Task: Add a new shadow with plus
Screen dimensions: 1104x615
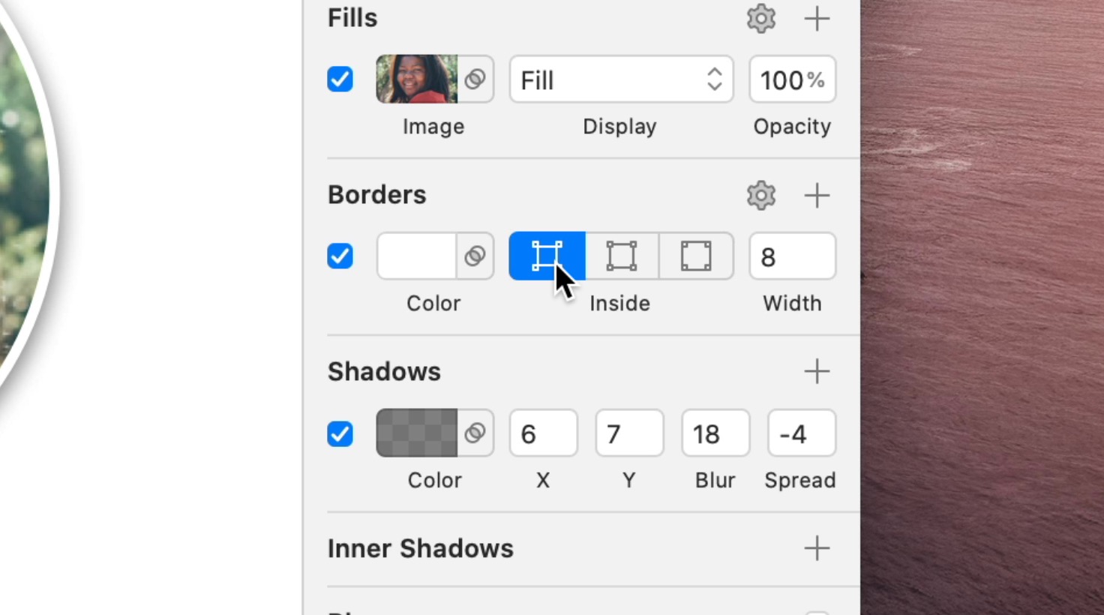Action: pos(817,371)
